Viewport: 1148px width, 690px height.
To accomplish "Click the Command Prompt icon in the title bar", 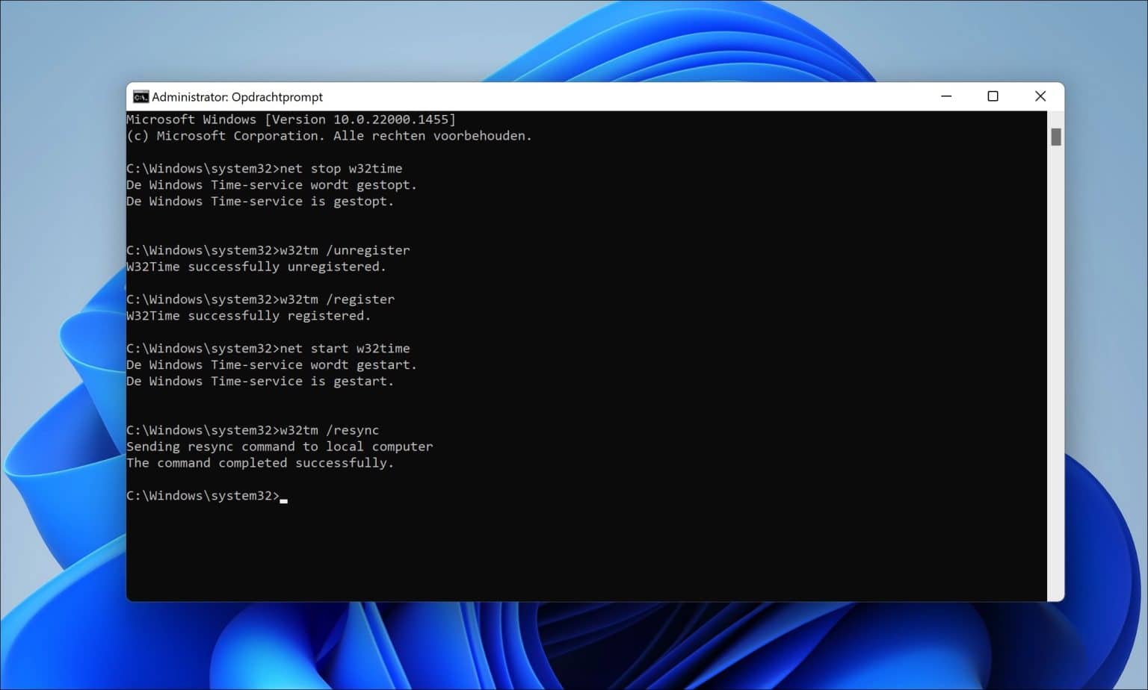I will (x=140, y=96).
